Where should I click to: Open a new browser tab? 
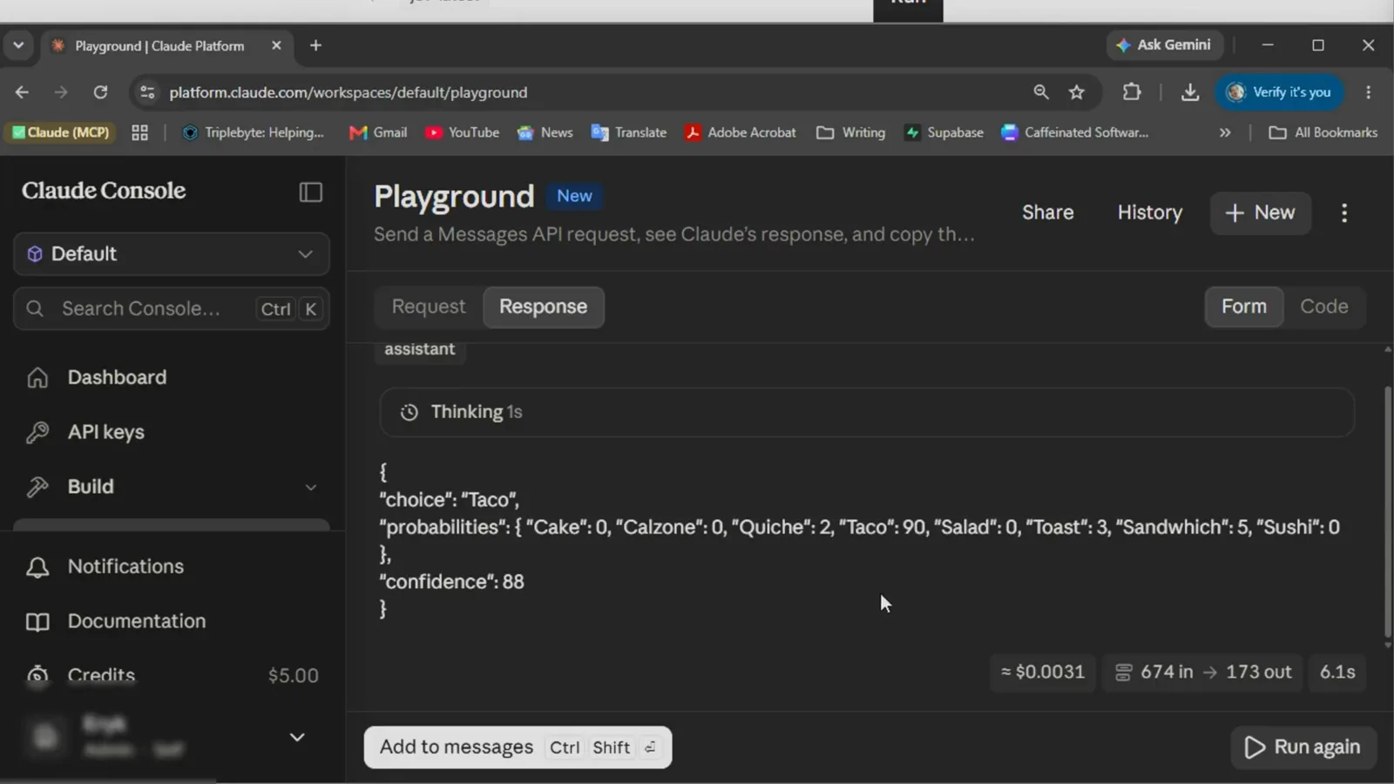(x=316, y=45)
